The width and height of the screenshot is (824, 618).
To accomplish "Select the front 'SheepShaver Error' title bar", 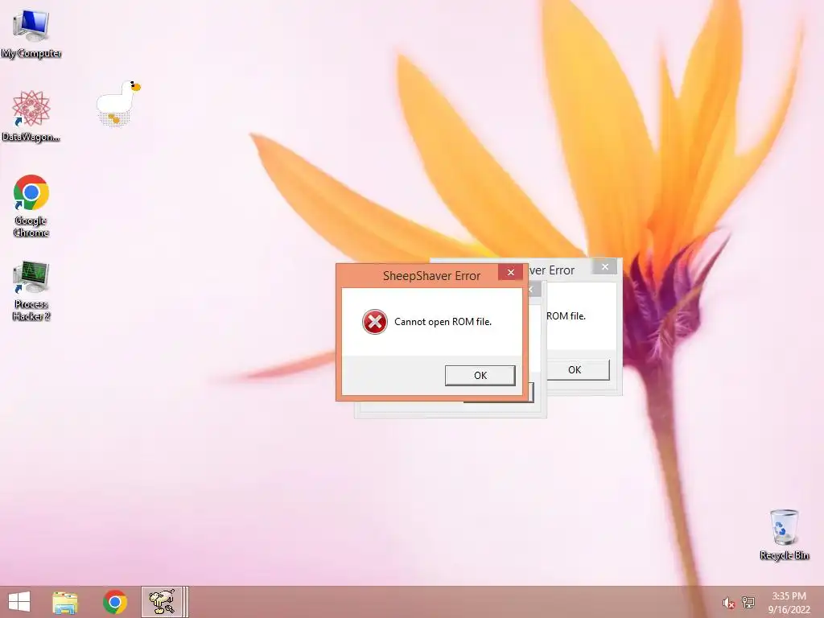I will pyautogui.click(x=431, y=276).
